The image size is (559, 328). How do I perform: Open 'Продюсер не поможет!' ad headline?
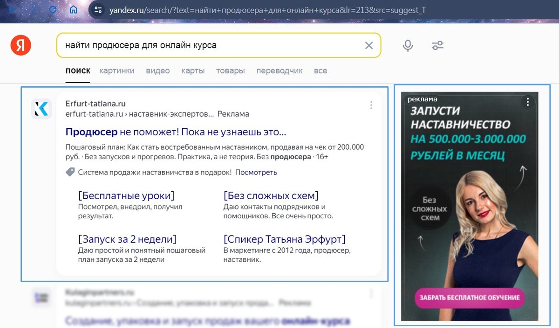coord(176,132)
